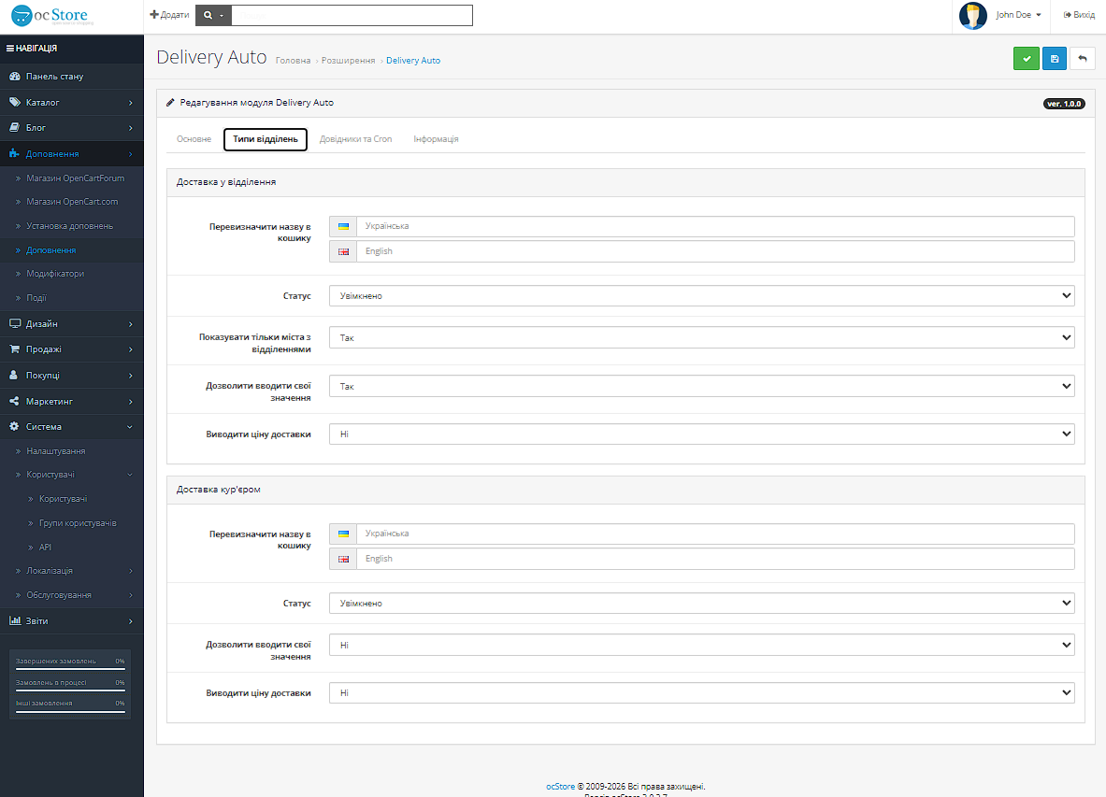Open Магазин OpenCartForum menu item
Screen dimensions: 1106x797
[75, 178]
